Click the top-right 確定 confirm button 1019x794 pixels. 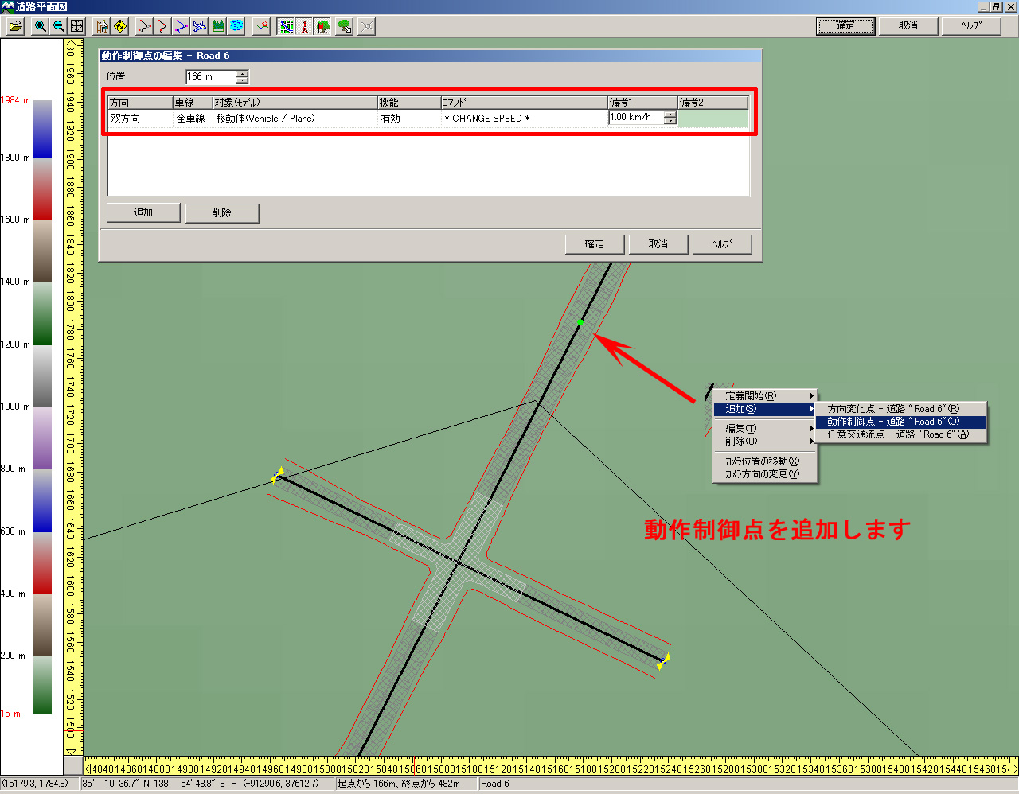[x=845, y=25]
